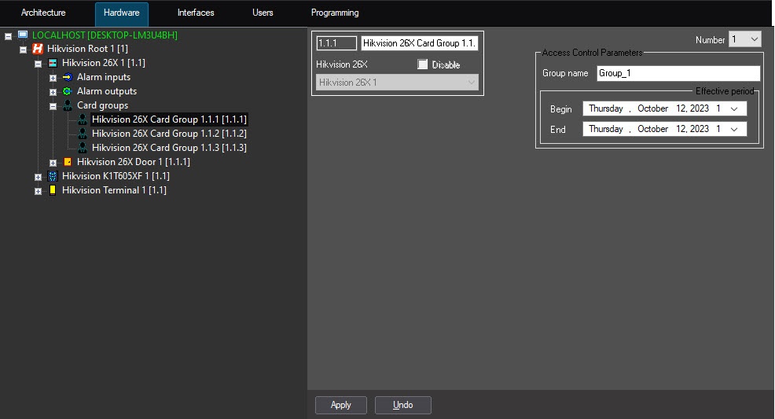This screenshot has width=775, height=419.
Task: Click Thursday in the End date field
Action: coord(605,128)
